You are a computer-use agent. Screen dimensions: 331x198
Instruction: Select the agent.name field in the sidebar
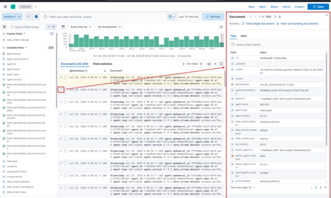coord(13,69)
